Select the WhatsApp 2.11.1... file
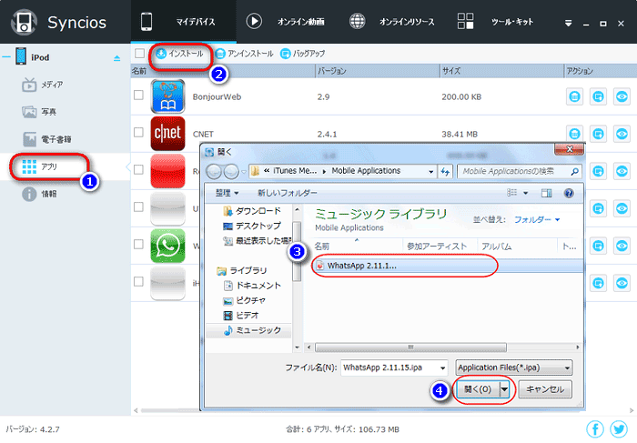This screenshot has height=443, width=637. [x=447, y=266]
